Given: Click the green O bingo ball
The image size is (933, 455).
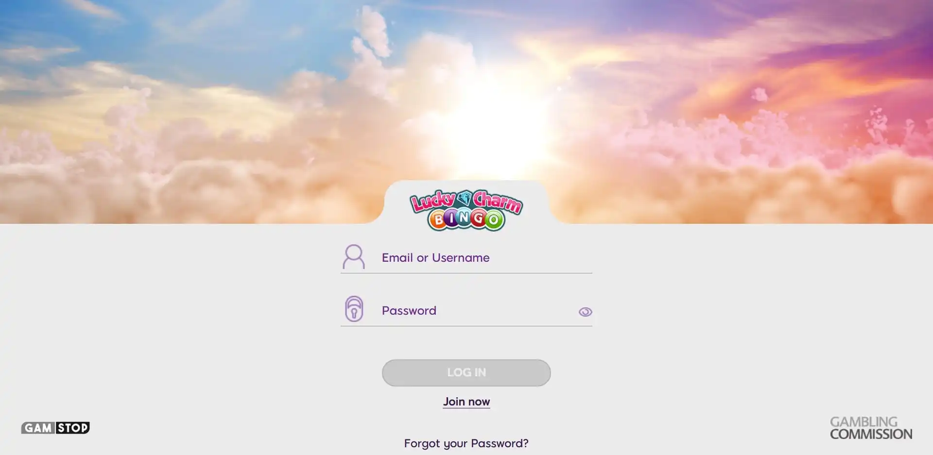Looking at the screenshot, I should (494, 220).
